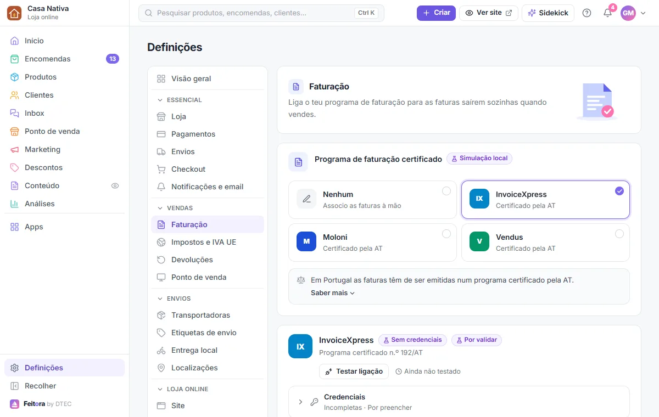The image size is (659, 417).
Task: Open Loja settings menu item
Action: (x=208, y=116)
